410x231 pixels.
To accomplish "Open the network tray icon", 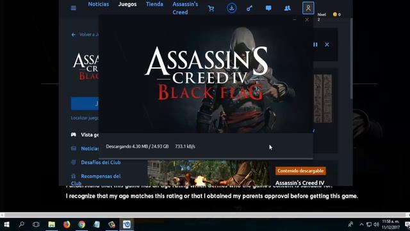I will (x=369, y=225).
